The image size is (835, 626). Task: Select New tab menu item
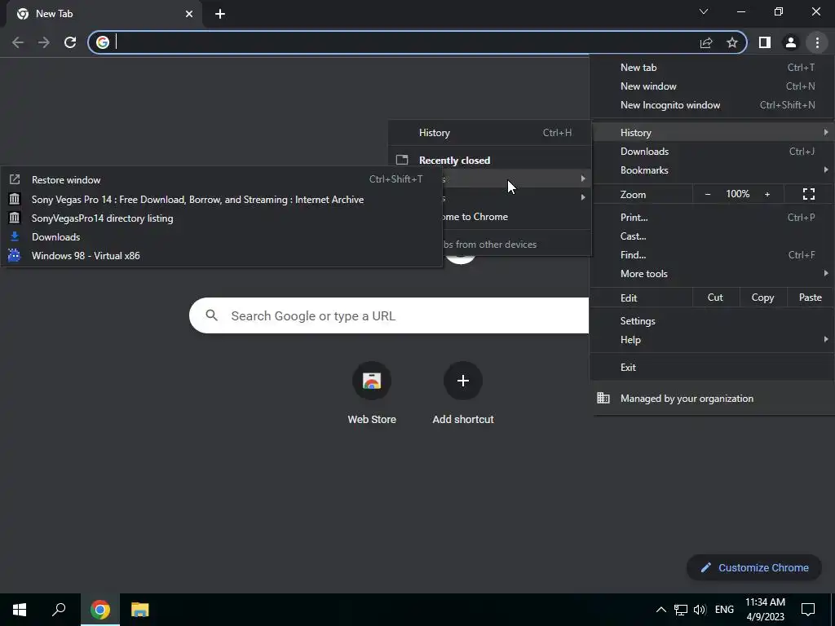pos(712,68)
